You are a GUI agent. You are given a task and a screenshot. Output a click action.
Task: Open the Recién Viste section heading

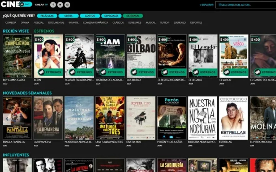16,31
